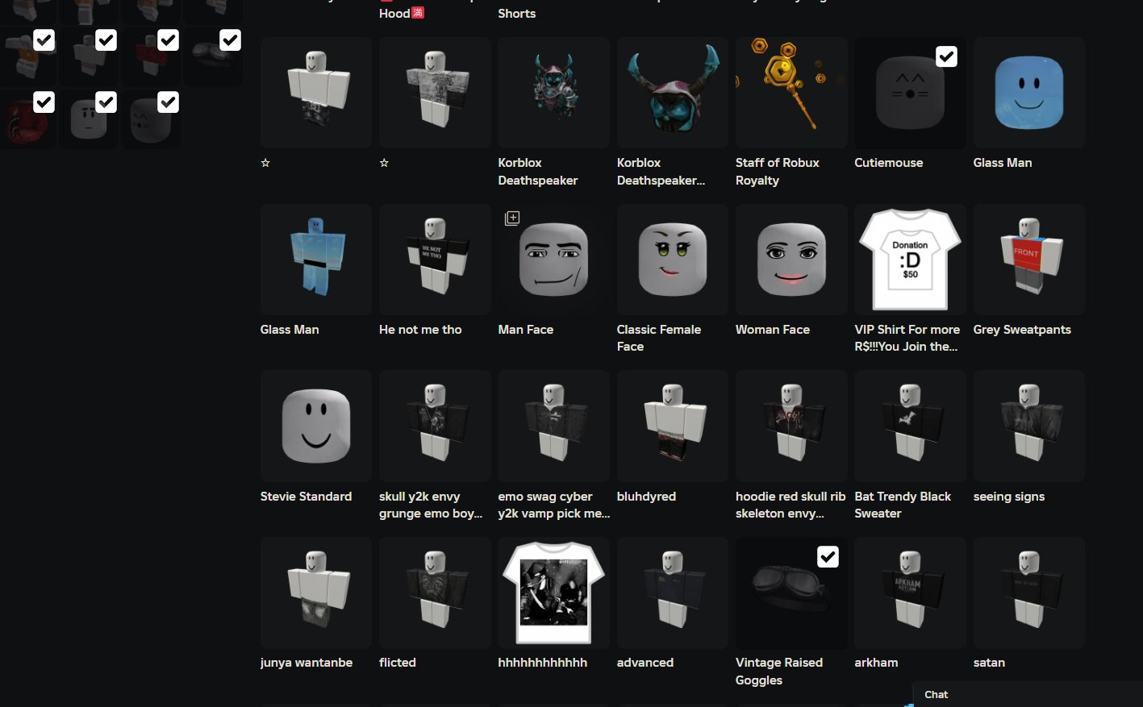Click the Grey Sweatpants item name

click(x=1022, y=330)
